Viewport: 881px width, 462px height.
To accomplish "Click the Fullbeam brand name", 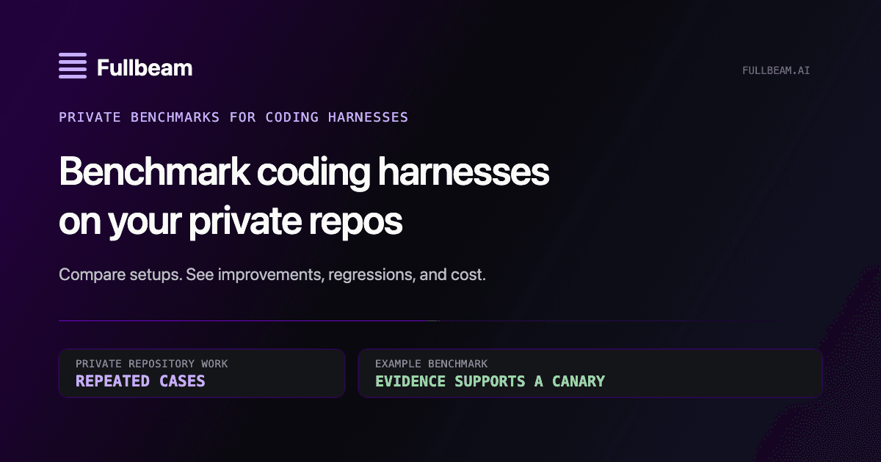I will click(x=145, y=68).
